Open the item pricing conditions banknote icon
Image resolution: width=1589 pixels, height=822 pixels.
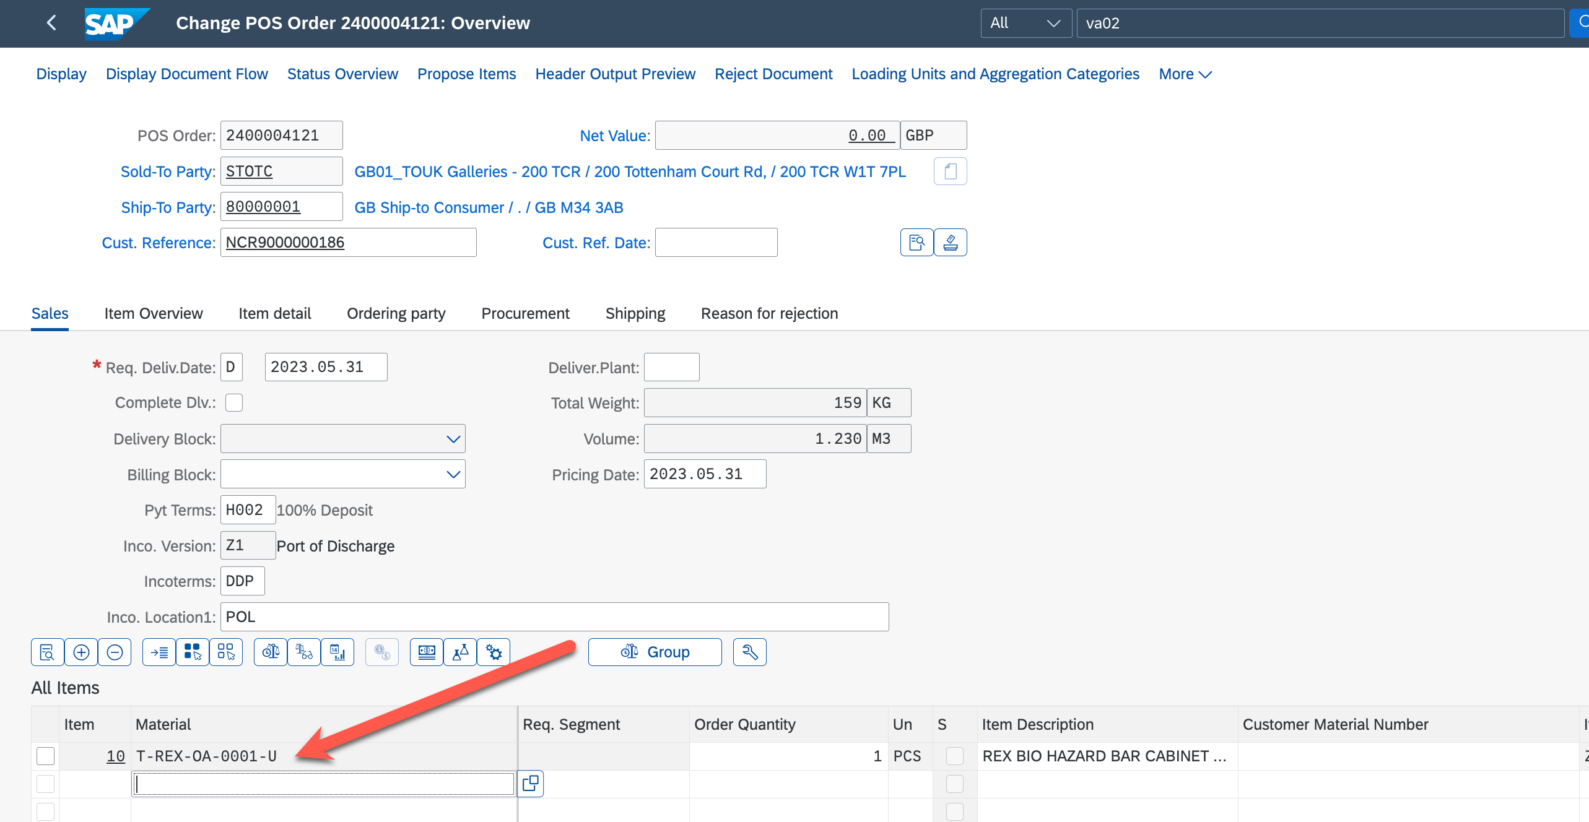click(x=427, y=652)
